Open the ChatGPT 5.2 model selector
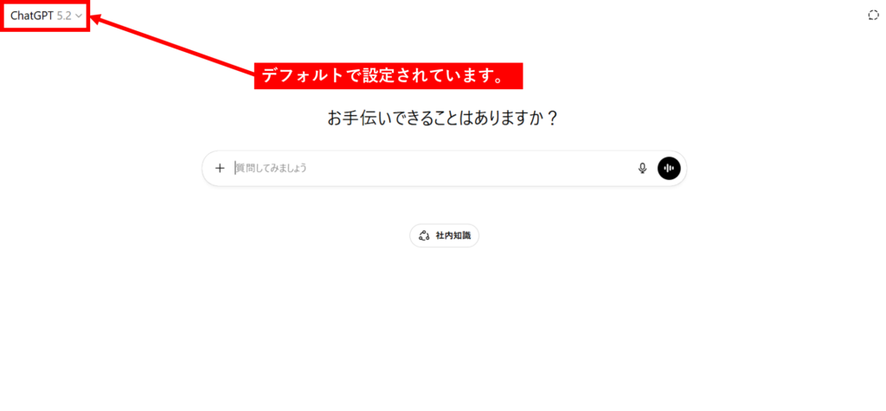Viewport: 886px width, 411px height. coord(47,16)
